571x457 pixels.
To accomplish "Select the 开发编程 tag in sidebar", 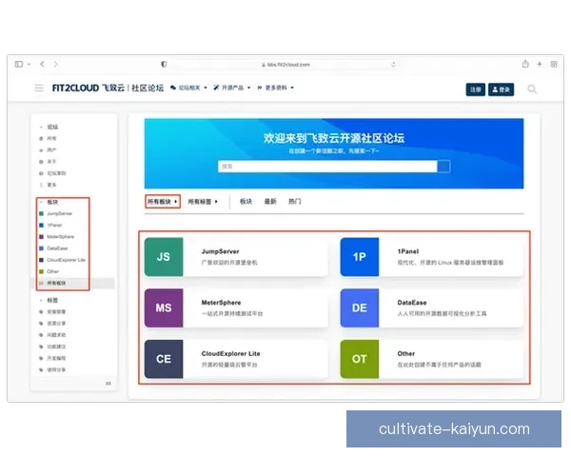I will [56, 358].
